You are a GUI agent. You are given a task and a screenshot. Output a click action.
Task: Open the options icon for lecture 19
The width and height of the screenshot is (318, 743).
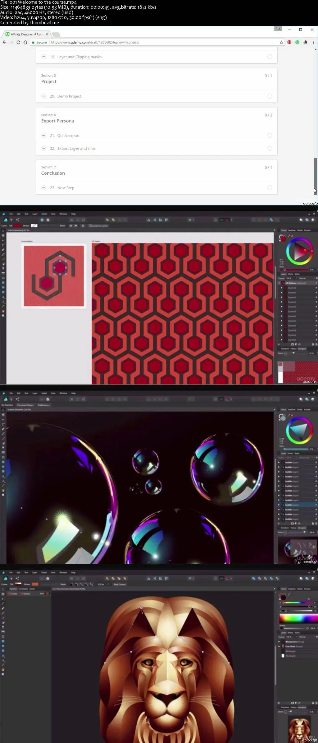coord(44,57)
